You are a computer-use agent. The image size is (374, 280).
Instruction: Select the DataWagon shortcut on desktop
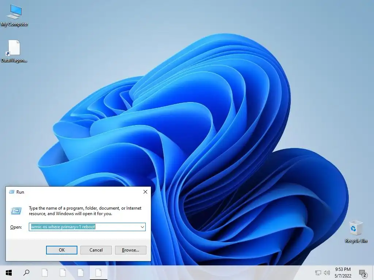tap(14, 51)
